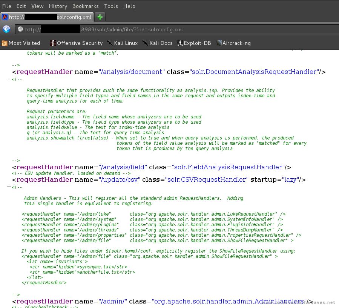Click the comment line starting 'Admin Handlers - This will register'
Viewport: 339px width, 308px height.
coord(133,198)
